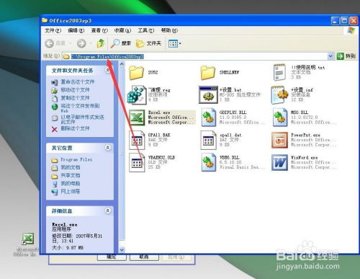
Task: Collapse the Details panel
Action: [x=108, y=211]
